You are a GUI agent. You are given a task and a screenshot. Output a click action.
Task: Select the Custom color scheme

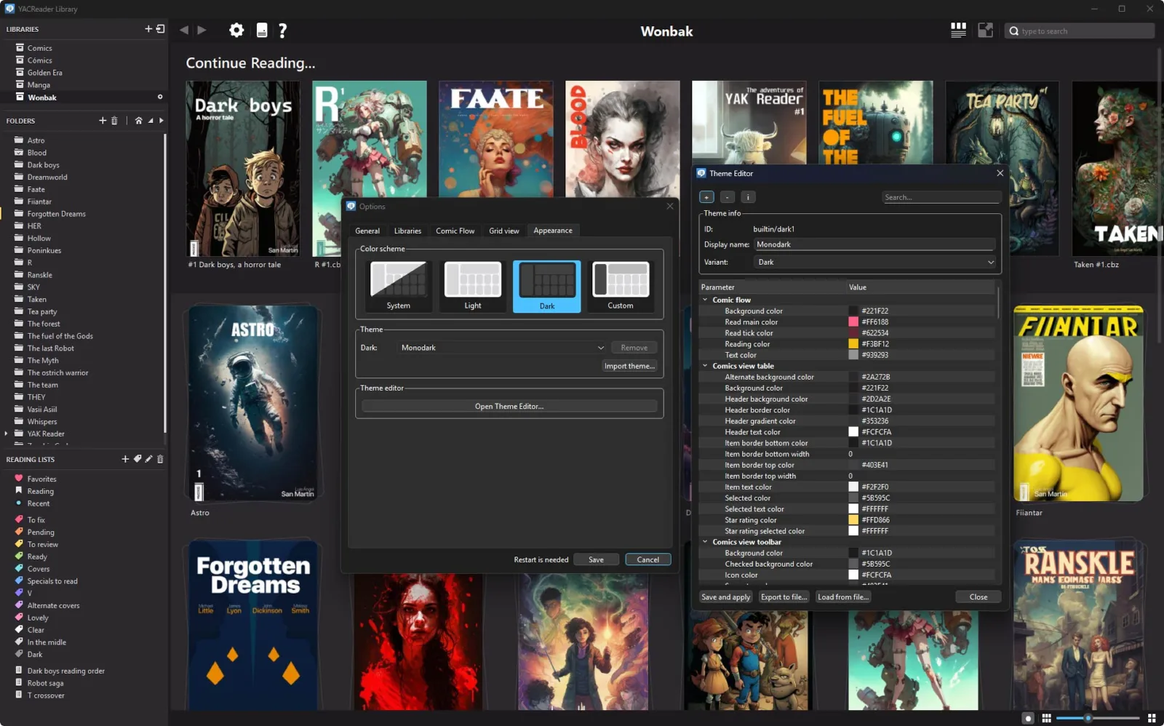pos(621,286)
